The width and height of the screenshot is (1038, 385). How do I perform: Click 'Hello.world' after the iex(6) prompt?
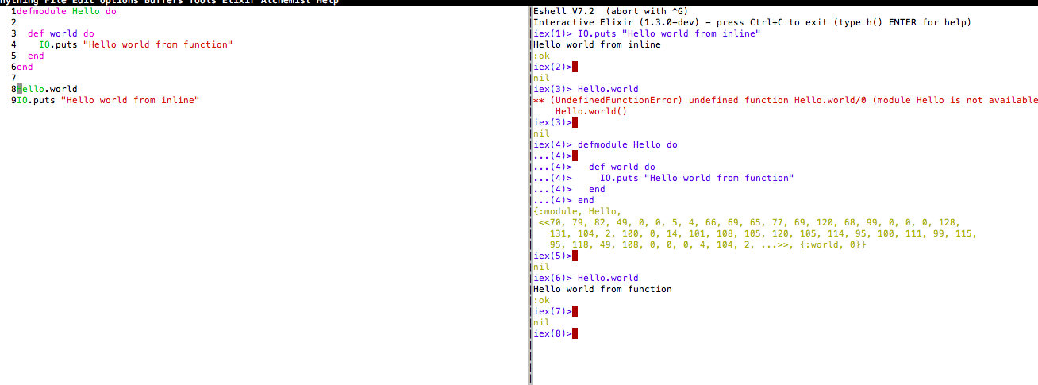(x=608, y=278)
